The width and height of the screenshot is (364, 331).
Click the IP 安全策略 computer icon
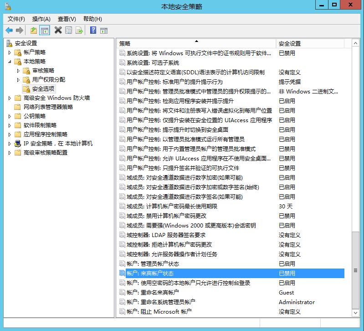pyautogui.click(x=18, y=144)
